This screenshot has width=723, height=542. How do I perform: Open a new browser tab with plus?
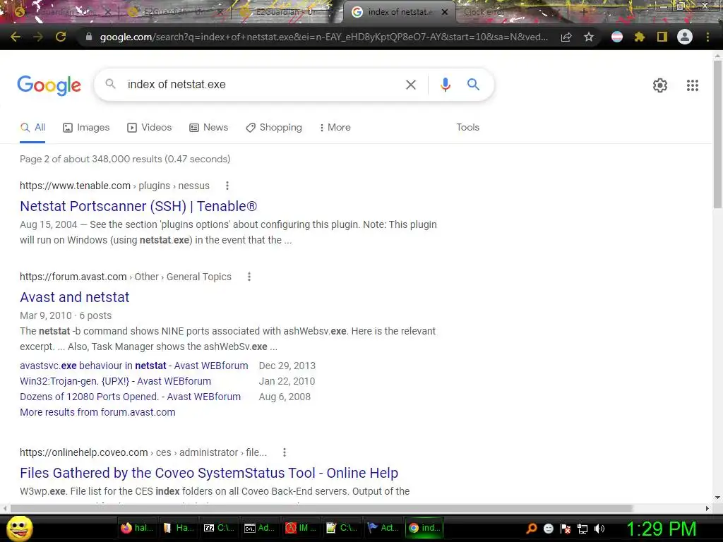(x=583, y=12)
